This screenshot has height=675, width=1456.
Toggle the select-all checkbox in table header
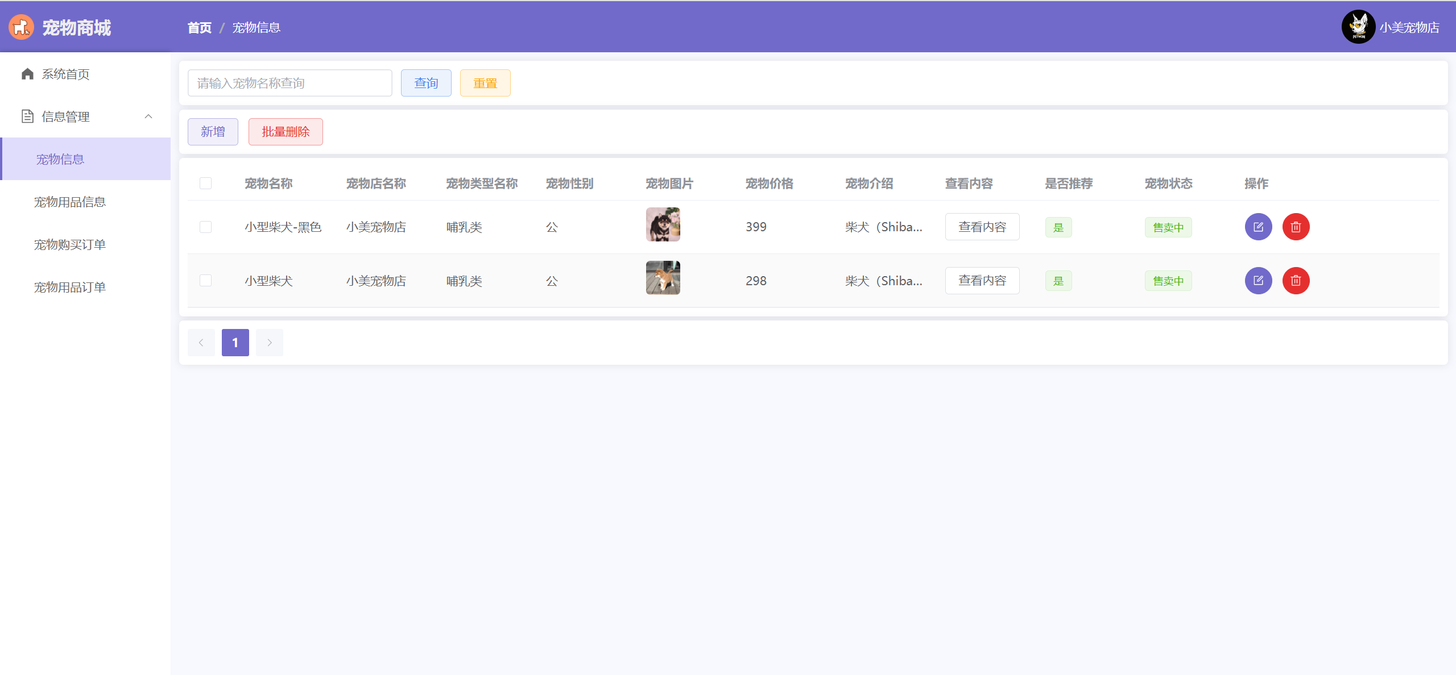pos(206,184)
